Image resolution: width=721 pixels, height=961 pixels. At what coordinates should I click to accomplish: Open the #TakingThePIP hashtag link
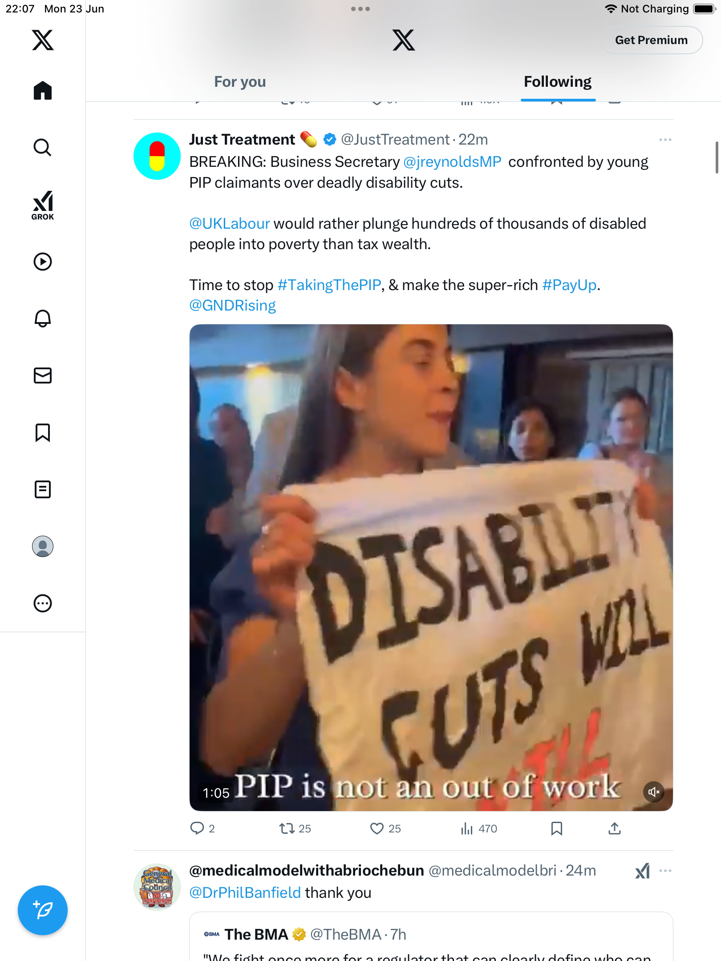(329, 285)
